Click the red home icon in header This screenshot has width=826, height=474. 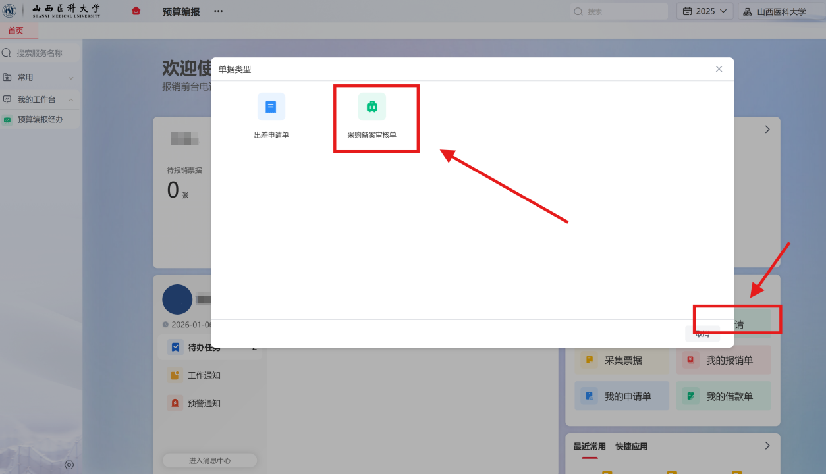tap(136, 11)
